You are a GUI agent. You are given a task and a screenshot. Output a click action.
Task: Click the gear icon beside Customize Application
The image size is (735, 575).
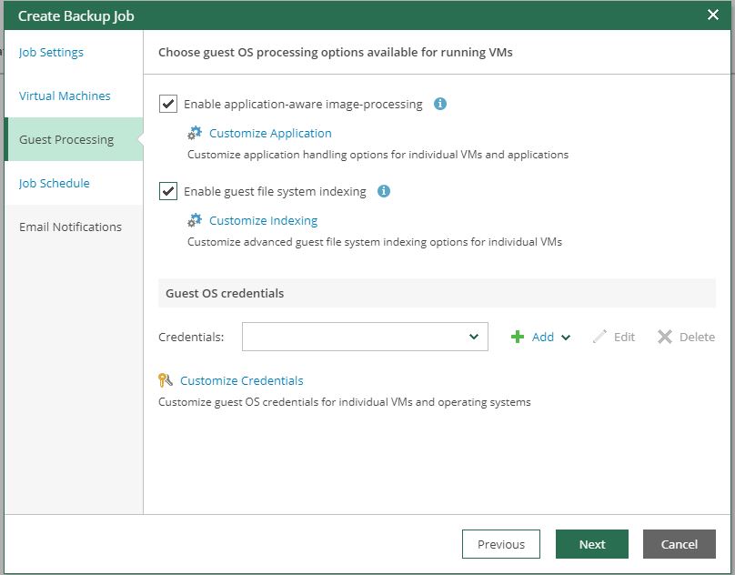[x=195, y=133]
